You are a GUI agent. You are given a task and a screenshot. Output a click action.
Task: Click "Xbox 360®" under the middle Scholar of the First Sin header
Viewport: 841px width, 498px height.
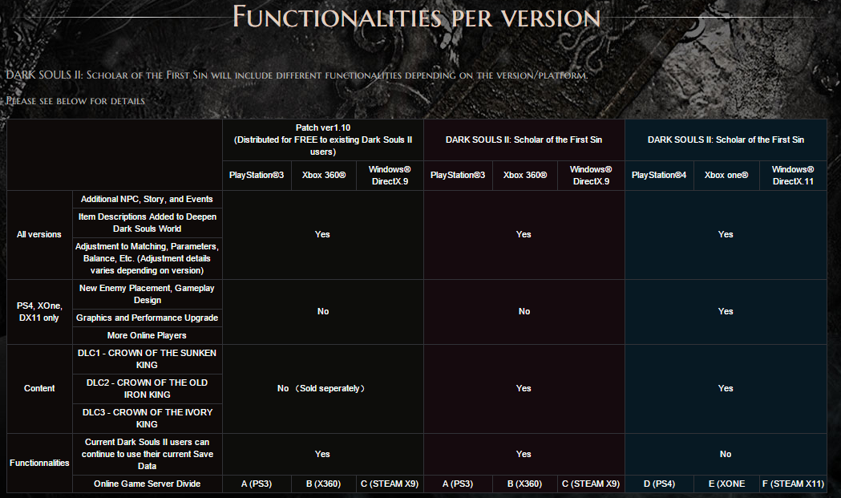pos(525,175)
